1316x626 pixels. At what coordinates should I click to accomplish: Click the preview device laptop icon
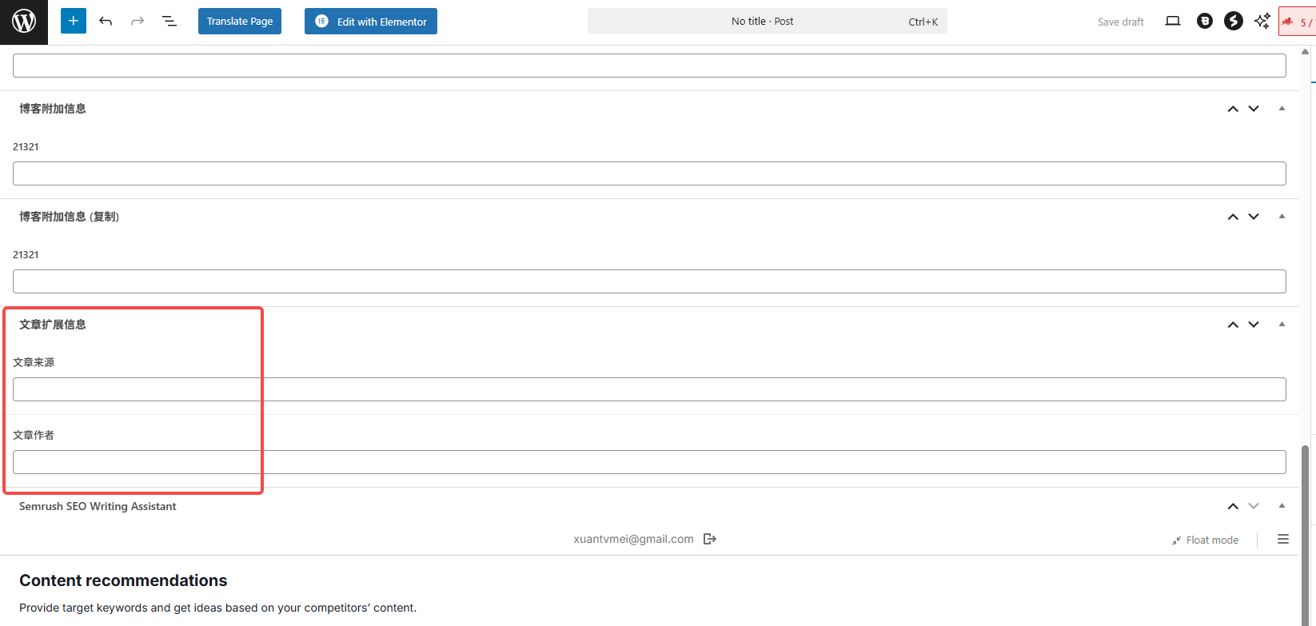pyautogui.click(x=1172, y=22)
